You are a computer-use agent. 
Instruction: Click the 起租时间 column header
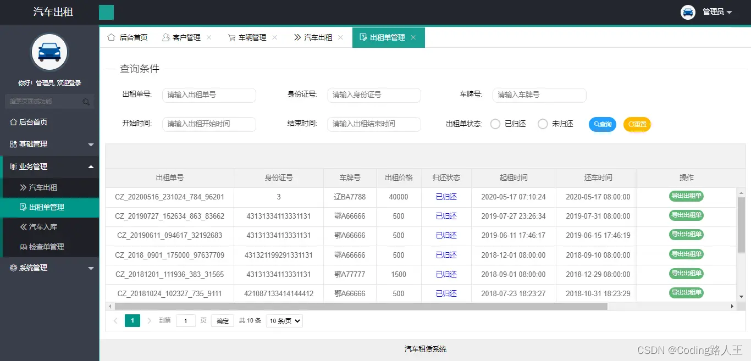pyautogui.click(x=513, y=178)
